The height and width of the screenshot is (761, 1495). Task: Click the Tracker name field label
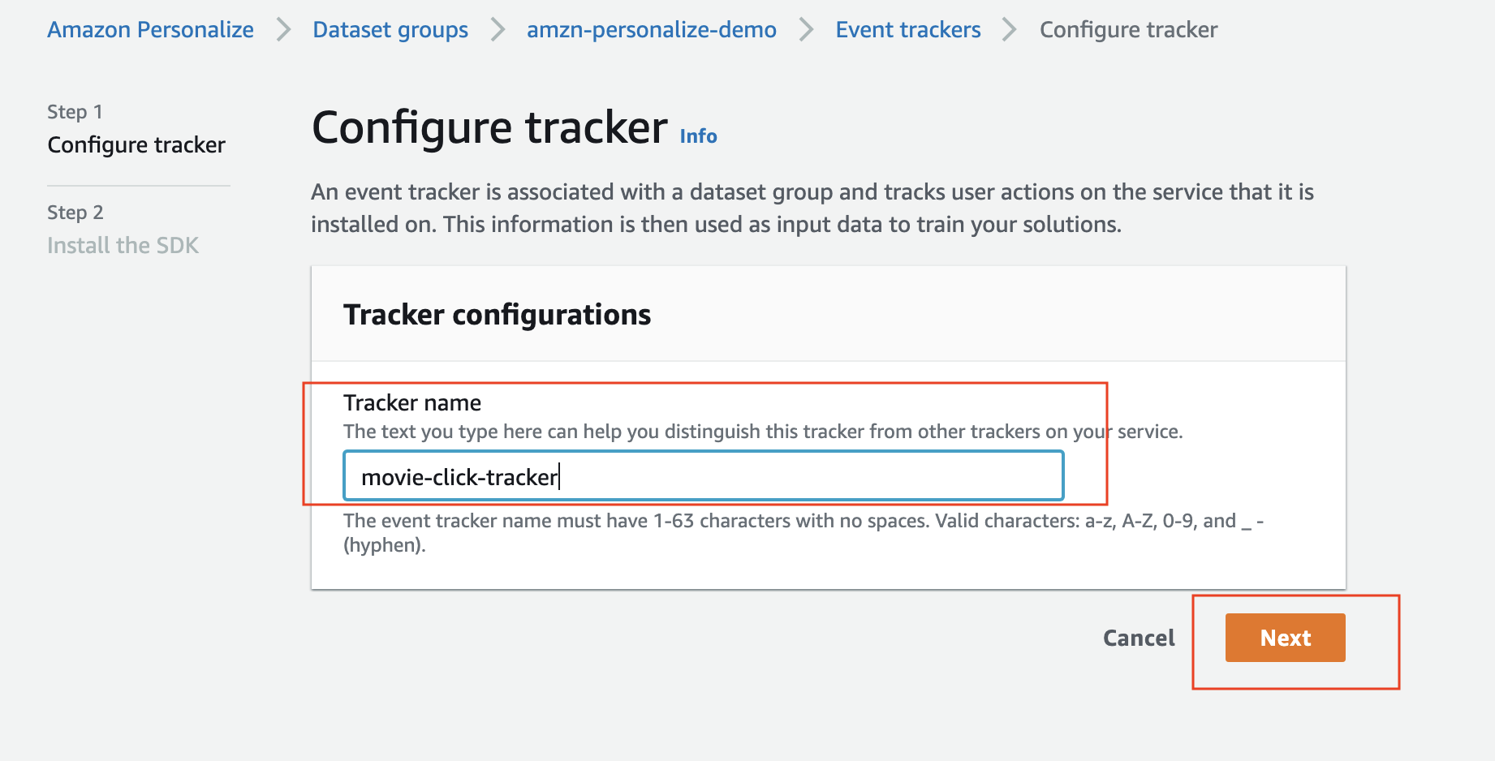[412, 402]
